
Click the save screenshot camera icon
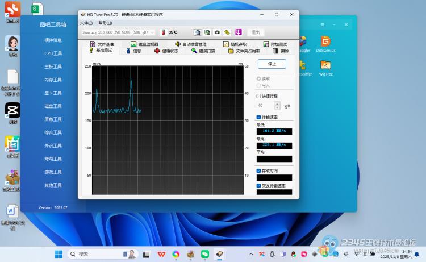point(217,32)
